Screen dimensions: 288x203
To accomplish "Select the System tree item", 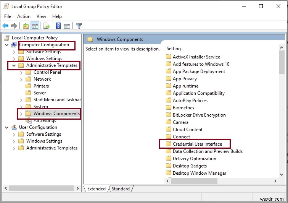I will tap(40, 107).
